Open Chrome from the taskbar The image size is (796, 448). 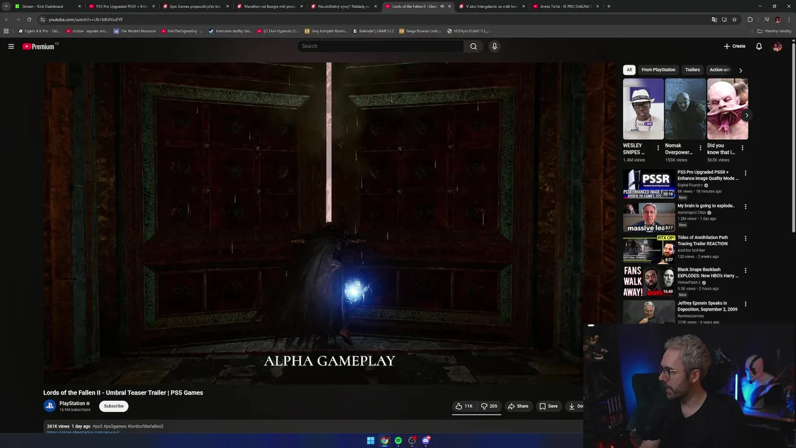[x=384, y=441]
